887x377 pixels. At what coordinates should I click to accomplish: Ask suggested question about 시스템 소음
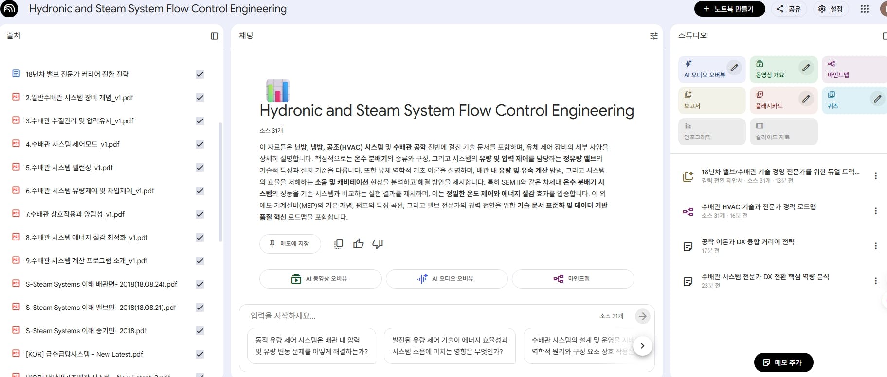(x=450, y=346)
